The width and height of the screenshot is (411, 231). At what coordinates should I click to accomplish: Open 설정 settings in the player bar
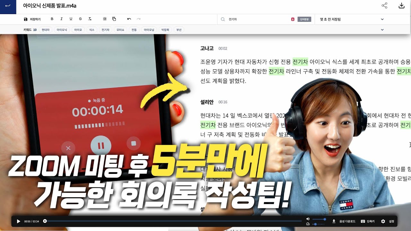388,221
